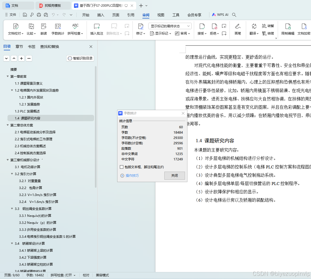Collapse the 3.2 曳引力计算 node
The height and width of the screenshot is (279, 311).
coord(12,174)
